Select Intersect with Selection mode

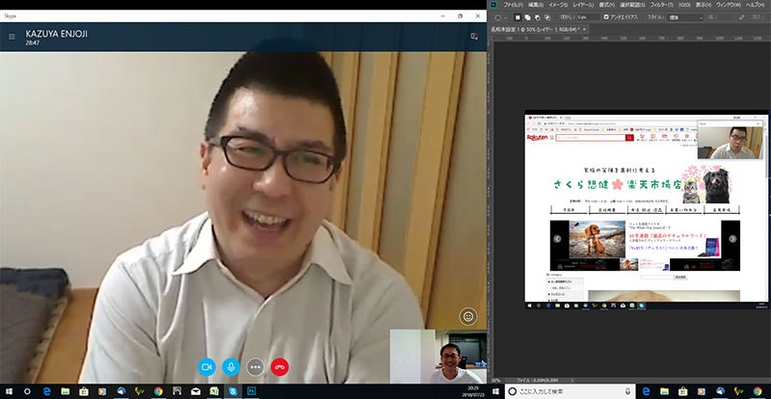(x=547, y=17)
